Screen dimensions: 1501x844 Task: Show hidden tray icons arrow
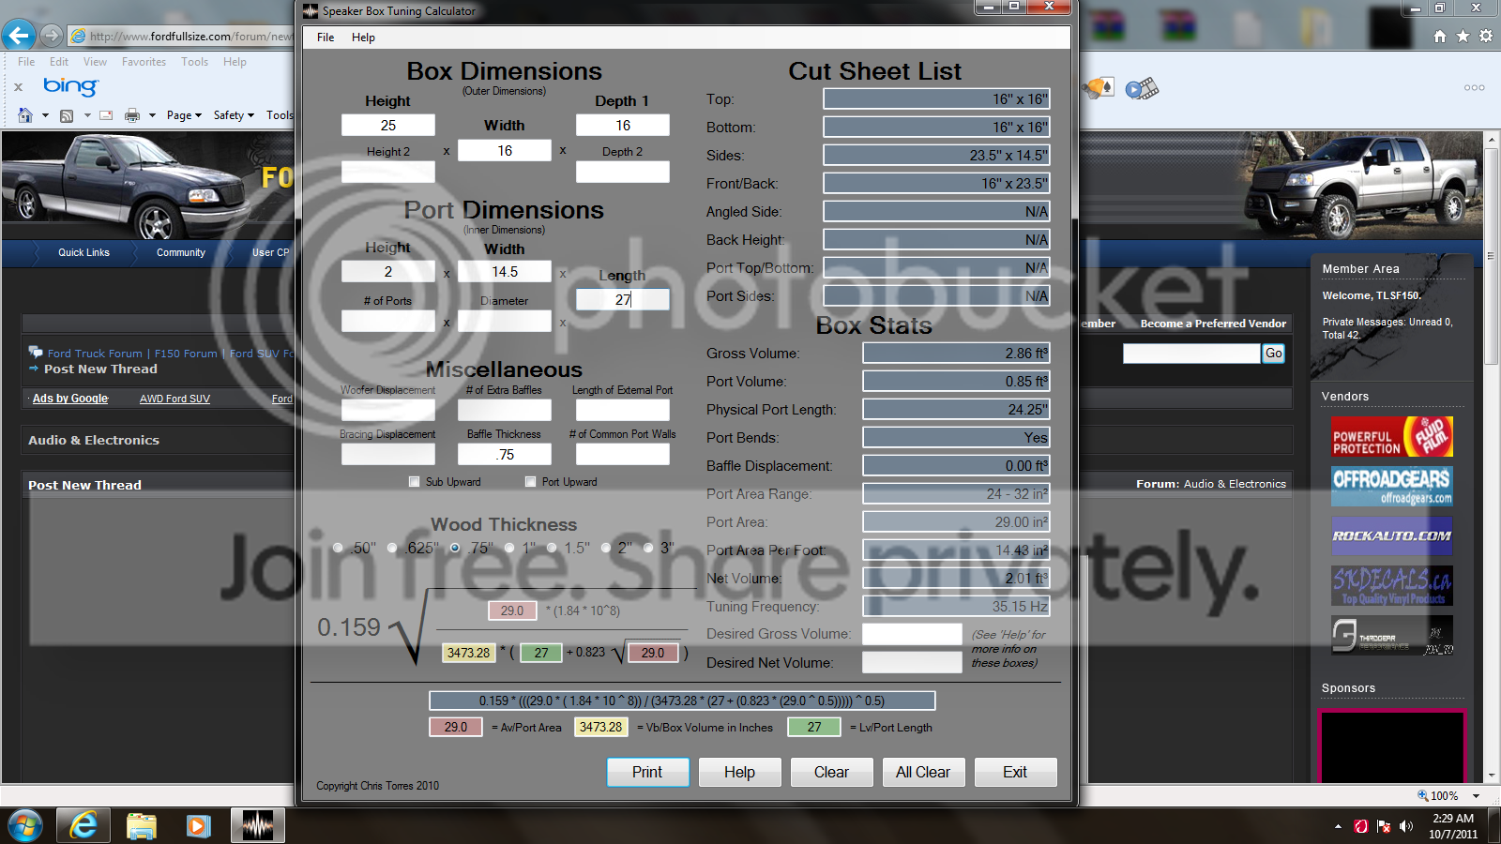pyautogui.click(x=1338, y=826)
